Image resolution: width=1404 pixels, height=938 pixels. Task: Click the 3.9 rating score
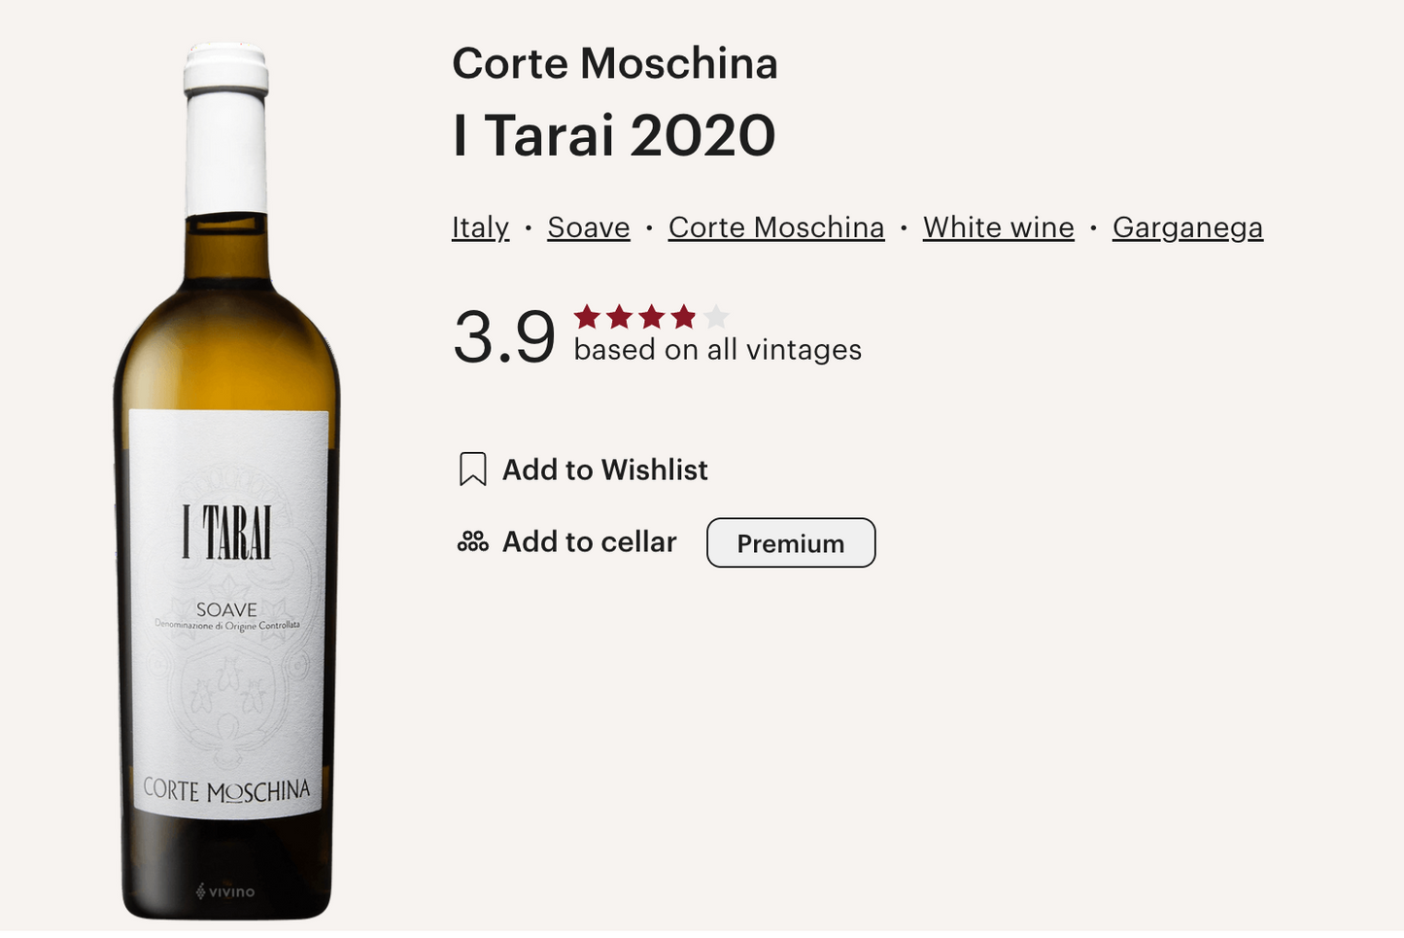504,337
